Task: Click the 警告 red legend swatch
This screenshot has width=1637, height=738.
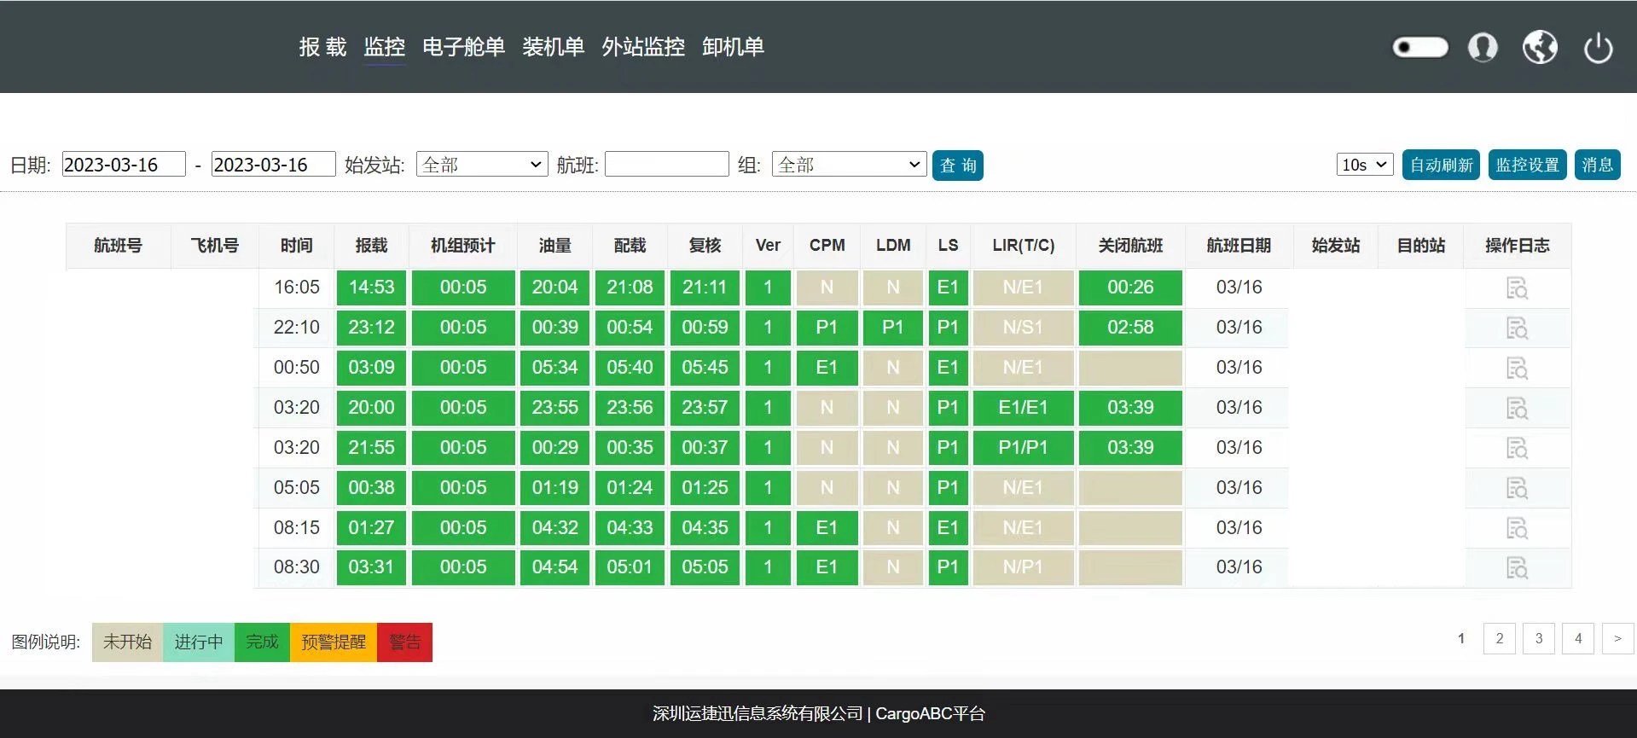Action: [x=404, y=642]
